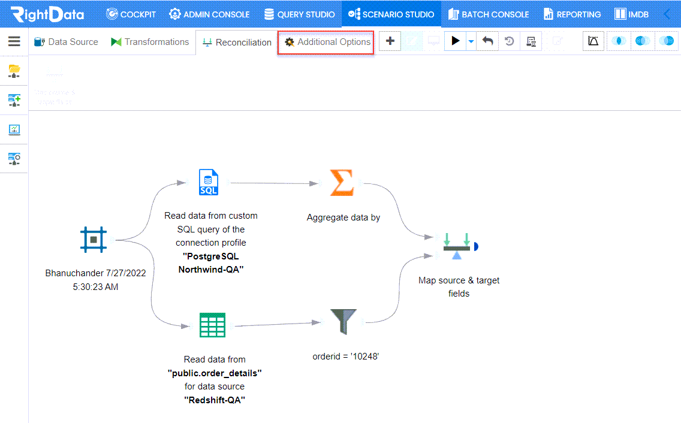Click the execution log hourglass icon
Viewport: 681px width, 423px height.
click(531, 41)
